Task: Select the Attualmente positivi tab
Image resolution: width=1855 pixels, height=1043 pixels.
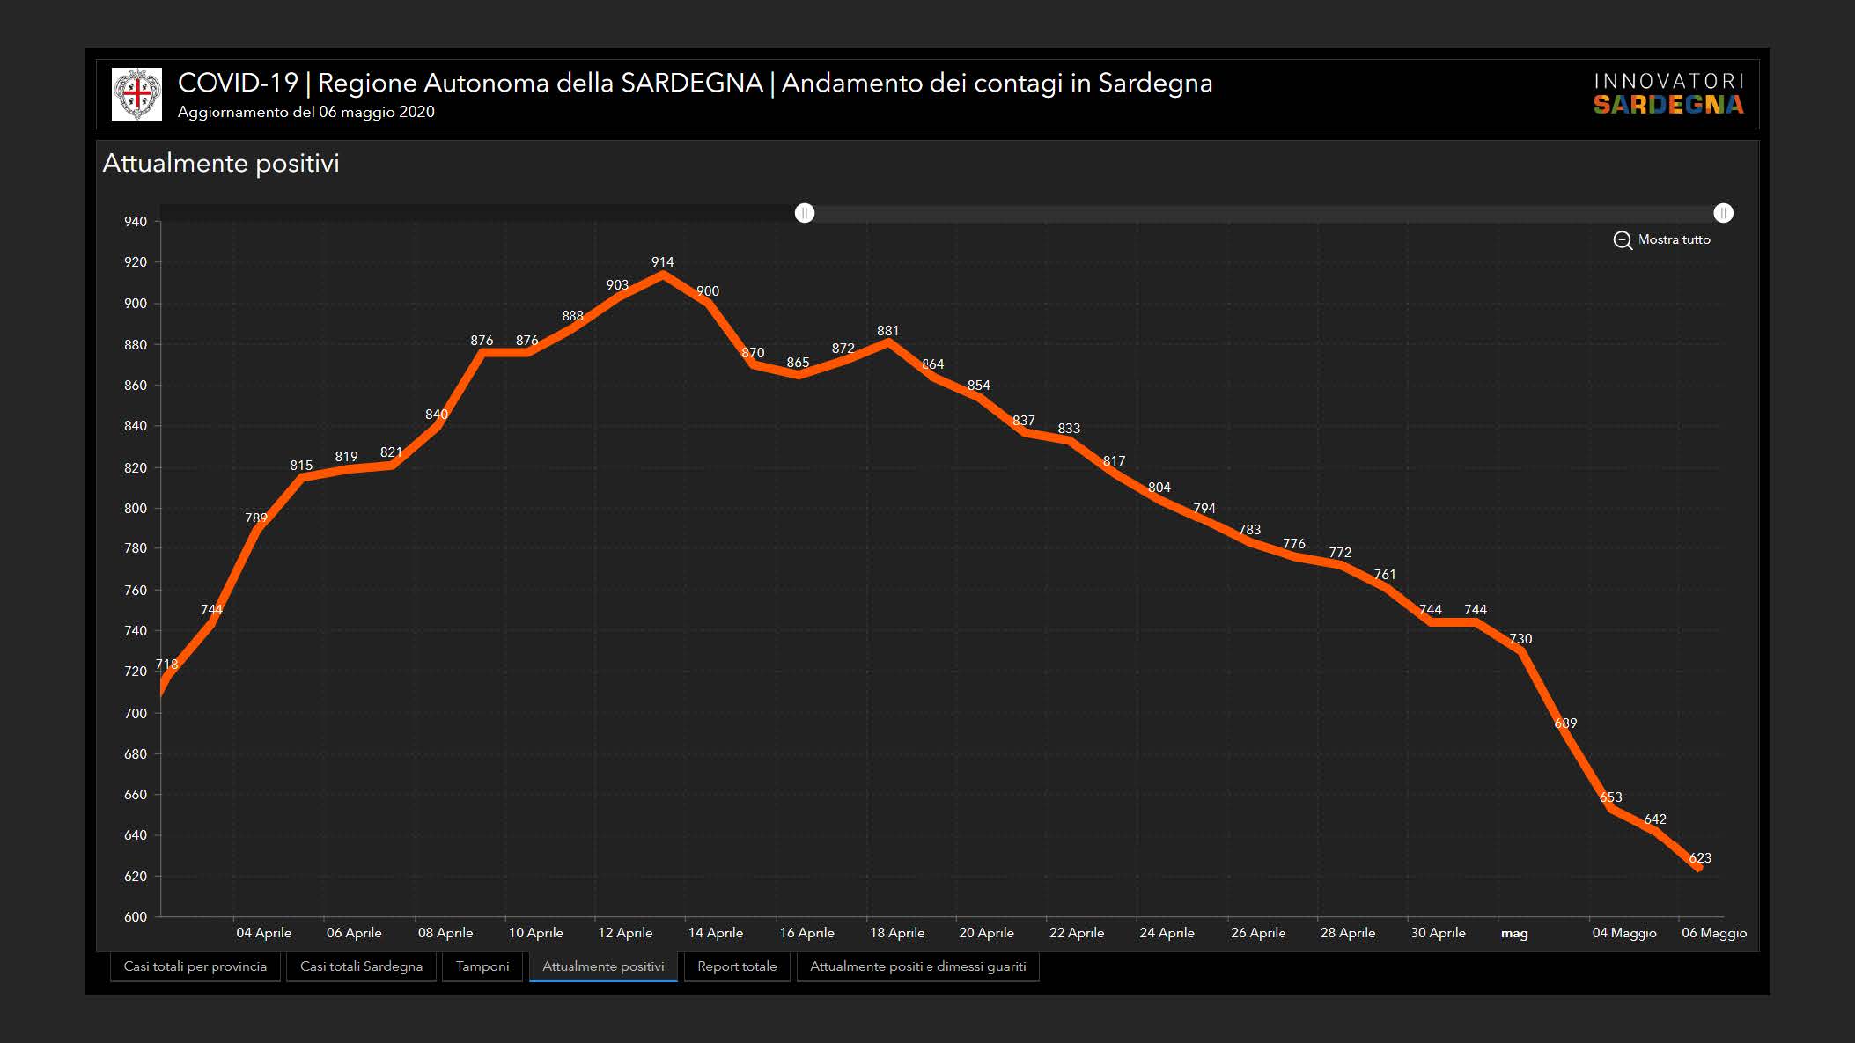Action: tap(603, 966)
